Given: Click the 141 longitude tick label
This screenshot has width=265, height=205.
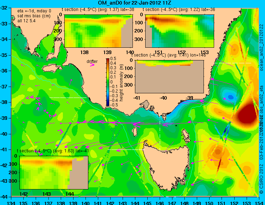Looking at the screenshot, I should (98, 203).
